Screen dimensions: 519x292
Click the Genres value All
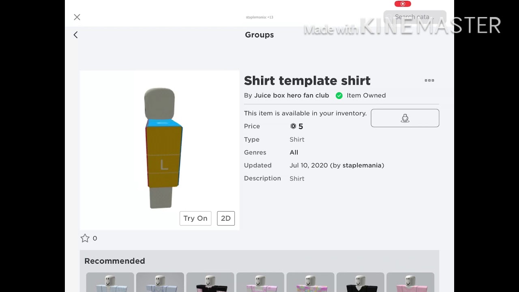pos(294,152)
